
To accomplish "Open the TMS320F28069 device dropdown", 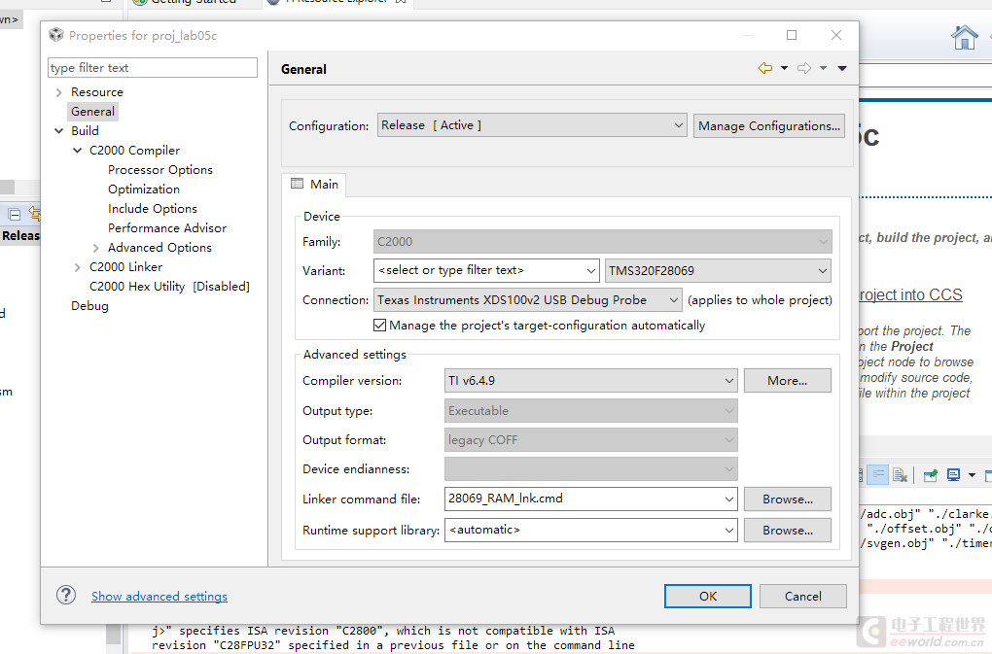I will [718, 270].
